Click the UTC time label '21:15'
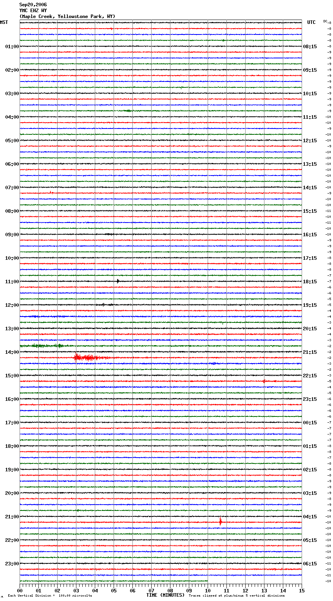Viewport: 333px width, 601px height. (310, 352)
